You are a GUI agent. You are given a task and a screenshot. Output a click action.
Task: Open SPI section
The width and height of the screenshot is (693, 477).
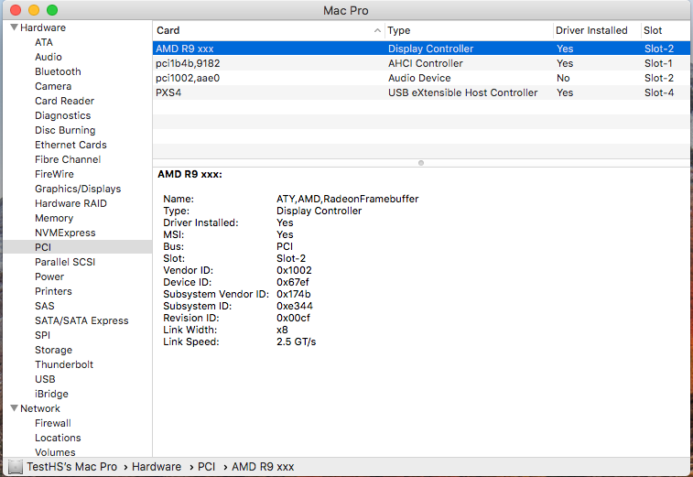[42, 335]
